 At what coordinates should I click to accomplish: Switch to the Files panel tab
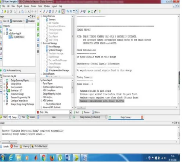[x=22, y=117]
